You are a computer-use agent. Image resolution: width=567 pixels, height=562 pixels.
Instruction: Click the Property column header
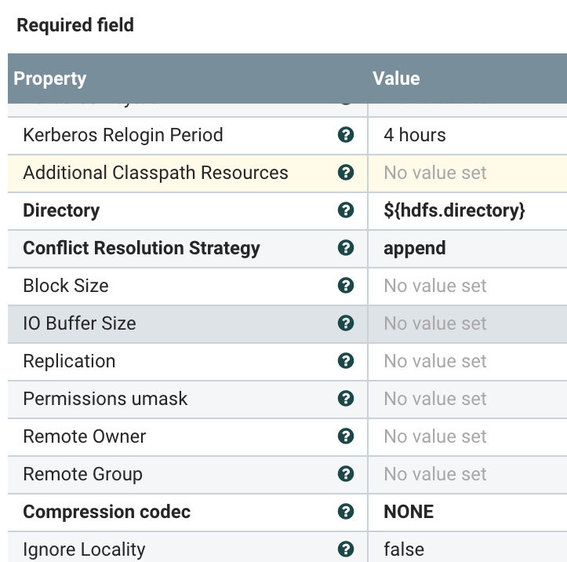(50, 78)
